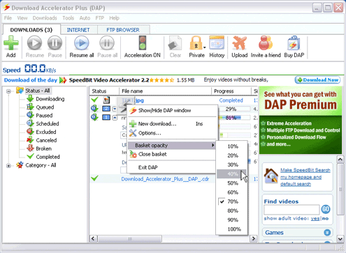
Task: Select Excluded in status tree
Action: point(46,132)
